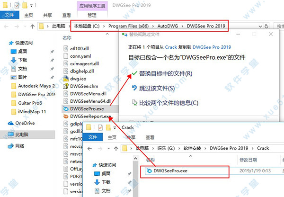The image size is (284, 197).
Task: Click DWGSee Pro 2019 breadcrumb in main address bar
Action: pos(206,26)
